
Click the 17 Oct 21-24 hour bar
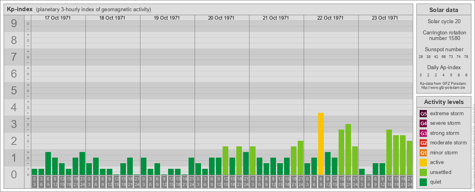tap(82, 163)
